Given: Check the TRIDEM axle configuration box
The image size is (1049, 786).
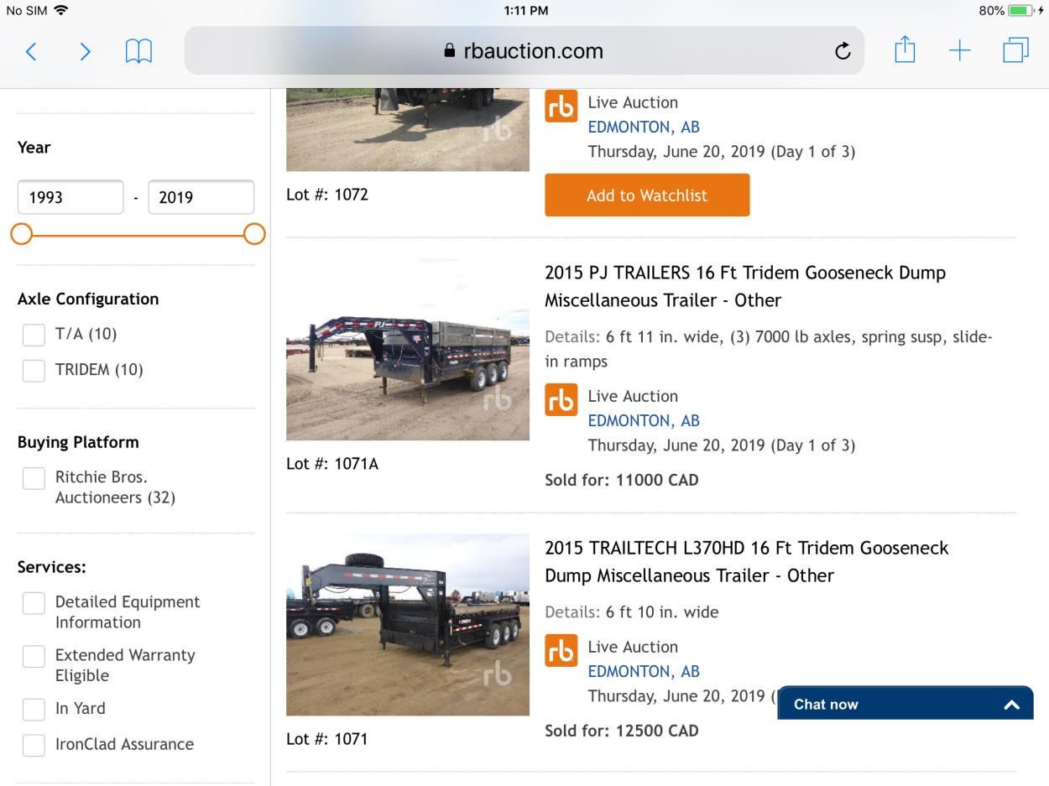Looking at the screenshot, I should coord(34,371).
